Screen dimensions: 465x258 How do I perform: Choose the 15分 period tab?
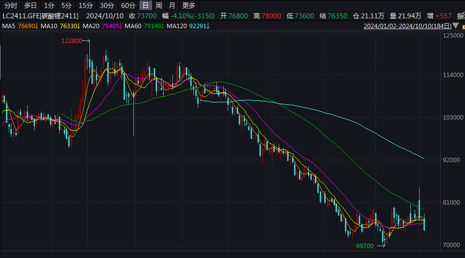coord(85,5)
